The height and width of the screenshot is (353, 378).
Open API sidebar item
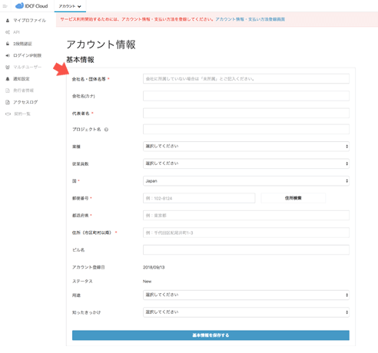tap(16, 32)
